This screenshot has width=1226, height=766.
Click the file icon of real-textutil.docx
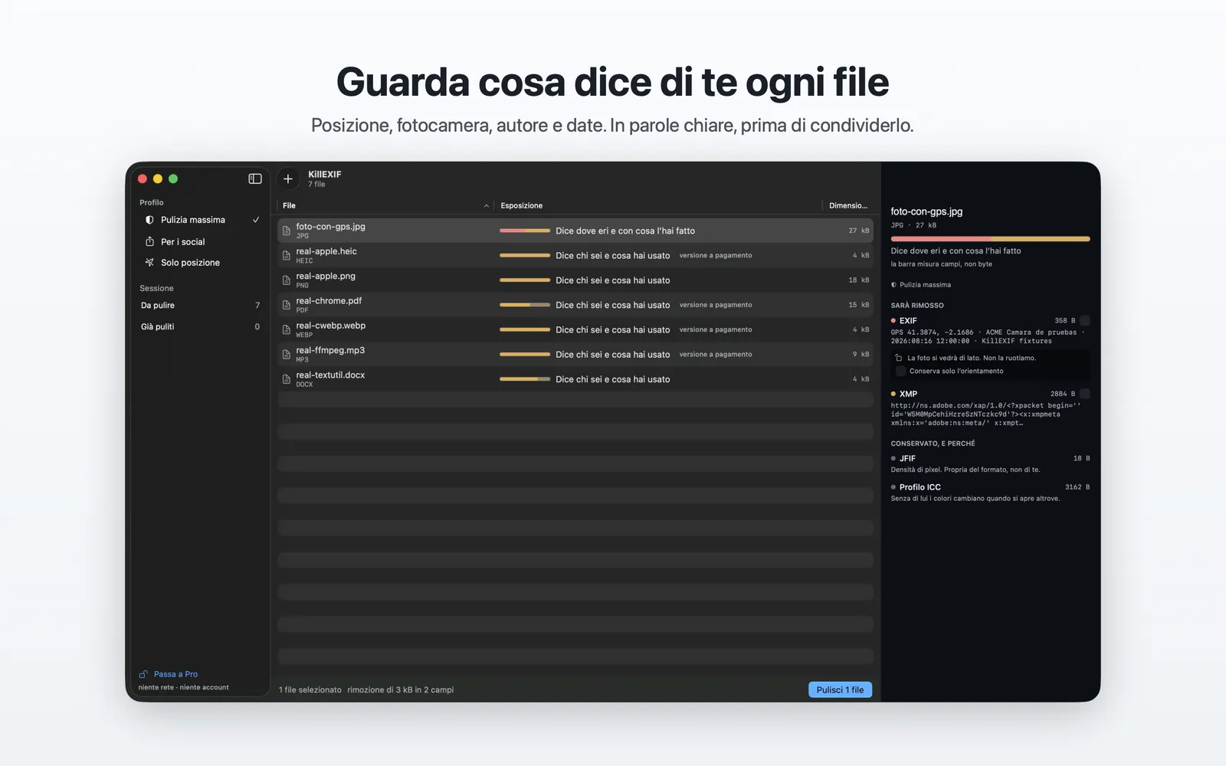(x=287, y=379)
